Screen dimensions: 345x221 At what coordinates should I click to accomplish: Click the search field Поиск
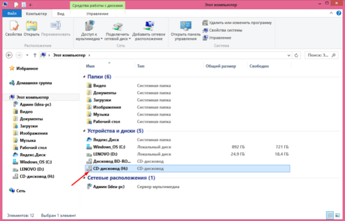pyautogui.click(x=321, y=55)
